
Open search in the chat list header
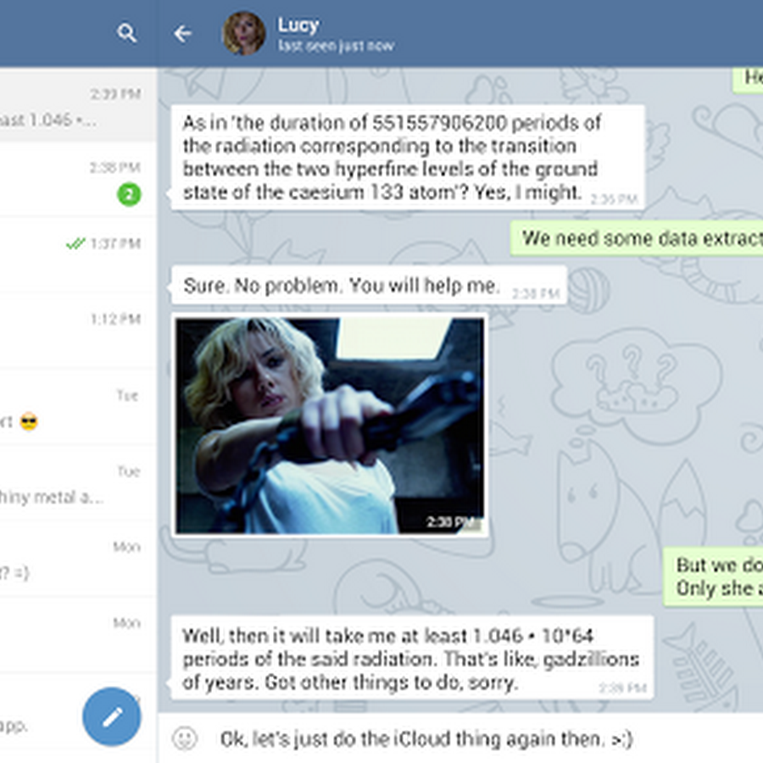(126, 33)
